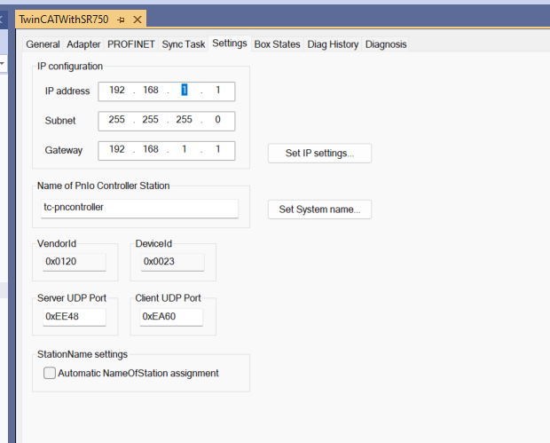The height and width of the screenshot is (443, 550).
Task: Switch to the Diag History tab
Action: (x=333, y=44)
